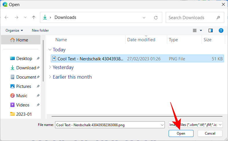
Task: Click New folder in toolbar
Action: (40, 30)
